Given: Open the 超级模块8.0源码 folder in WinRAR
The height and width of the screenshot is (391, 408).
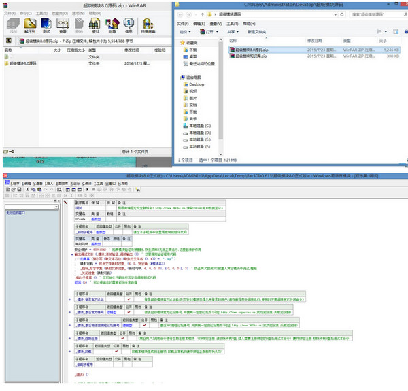Looking at the screenshot, I should pyautogui.click(x=24, y=63).
